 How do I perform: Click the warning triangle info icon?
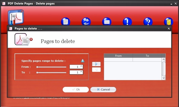83,61
